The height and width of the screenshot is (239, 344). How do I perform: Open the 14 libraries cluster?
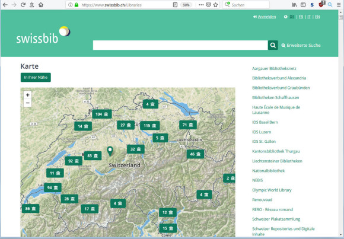coord(83,126)
